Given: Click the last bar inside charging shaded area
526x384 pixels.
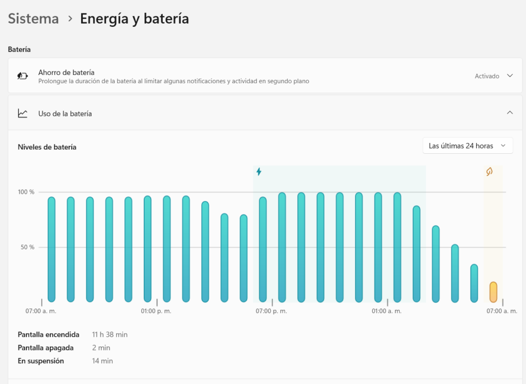Looking at the screenshot, I should (417, 254).
